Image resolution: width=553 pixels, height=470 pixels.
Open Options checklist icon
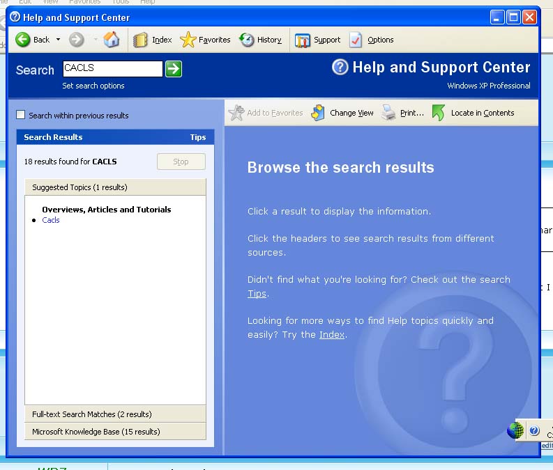pyautogui.click(x=356, y=40)
